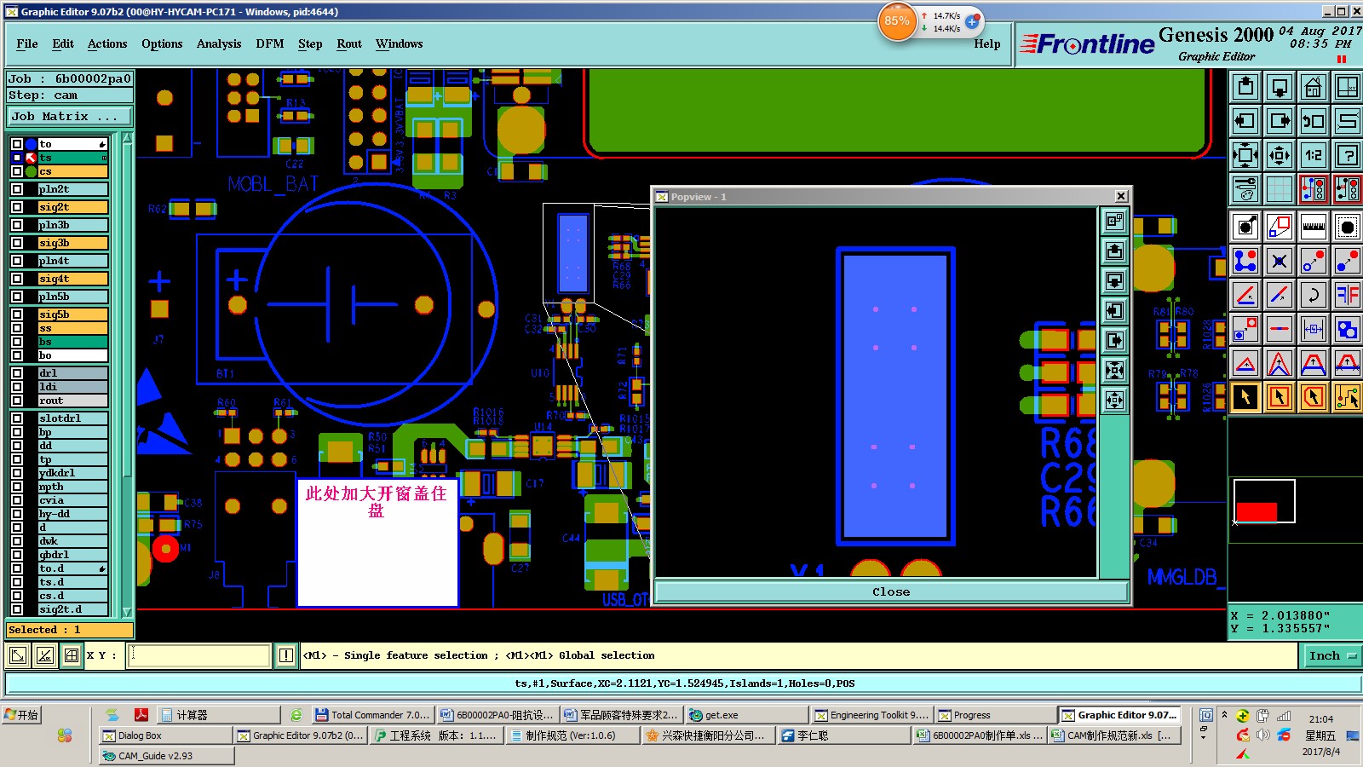Screen dimensions: 1363x767
Task: Click the pan-left icon in Popview
Action: [x=1114, y=311]
